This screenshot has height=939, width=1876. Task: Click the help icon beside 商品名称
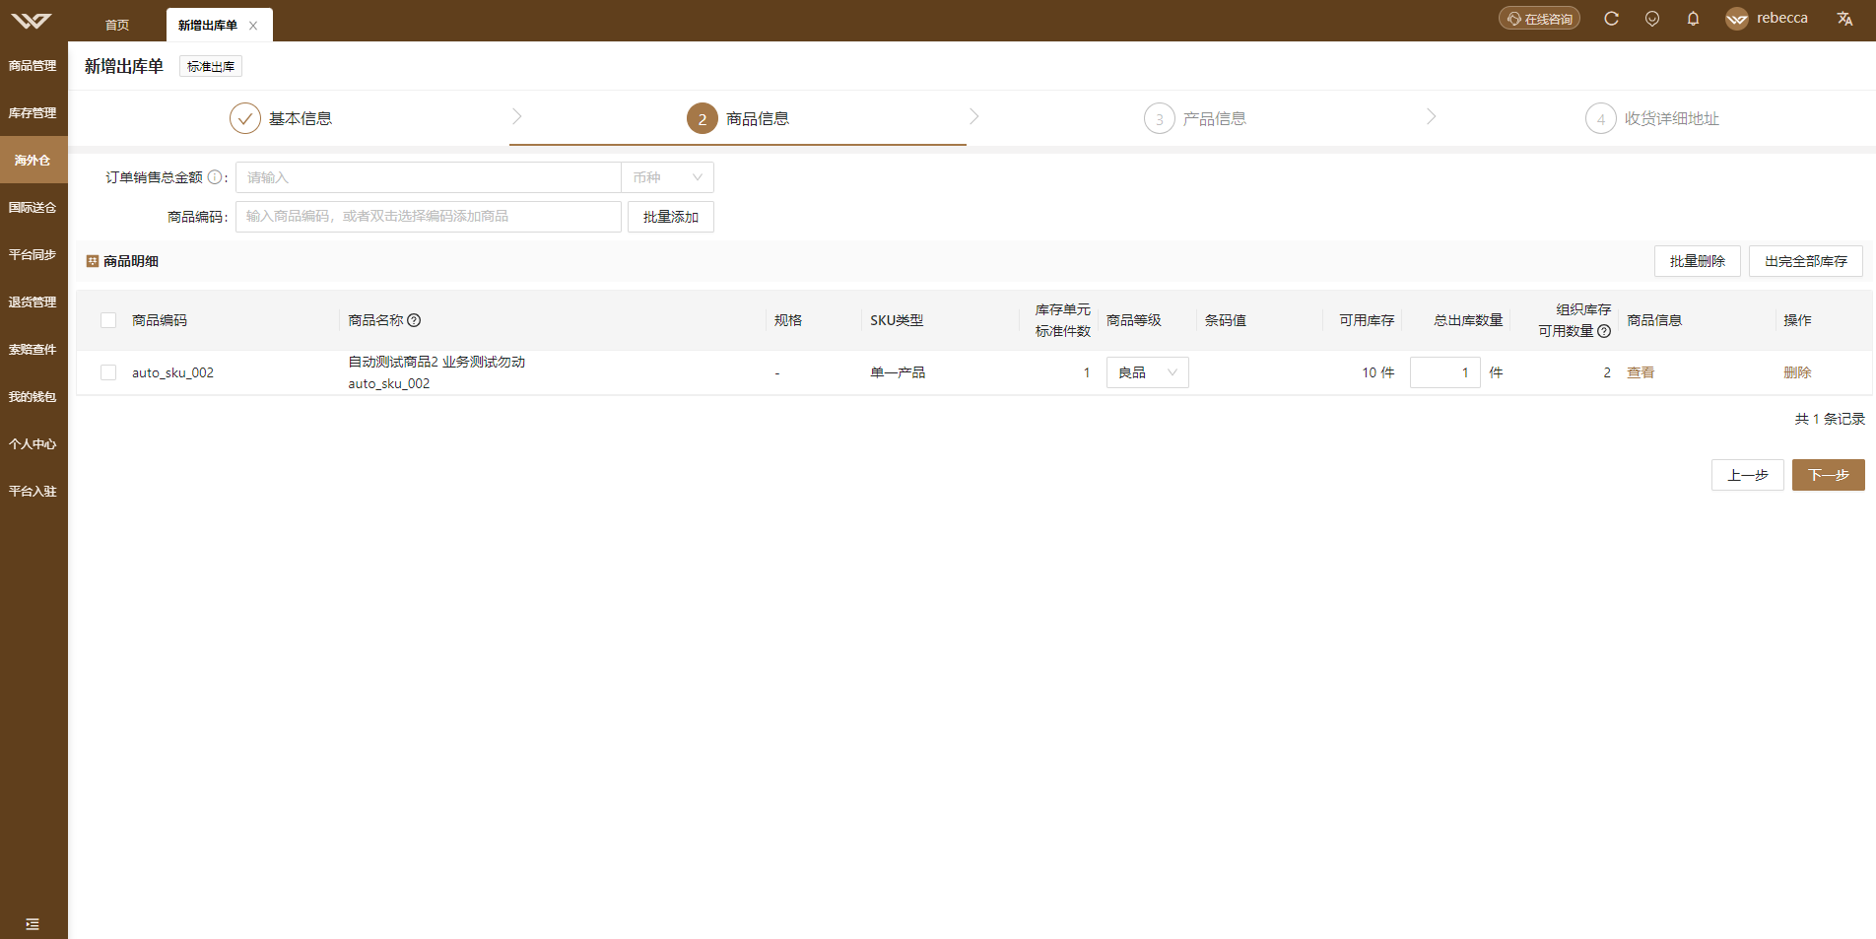click(x=414, y=320)
